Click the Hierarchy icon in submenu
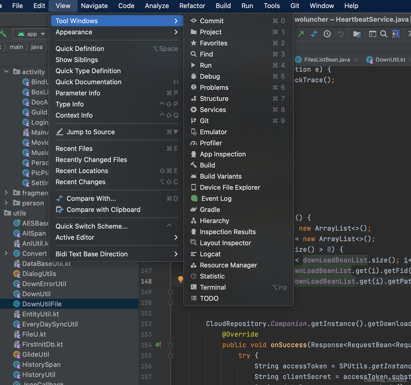The height and width of the screenshot is (385, 411). tap(194, 221)
